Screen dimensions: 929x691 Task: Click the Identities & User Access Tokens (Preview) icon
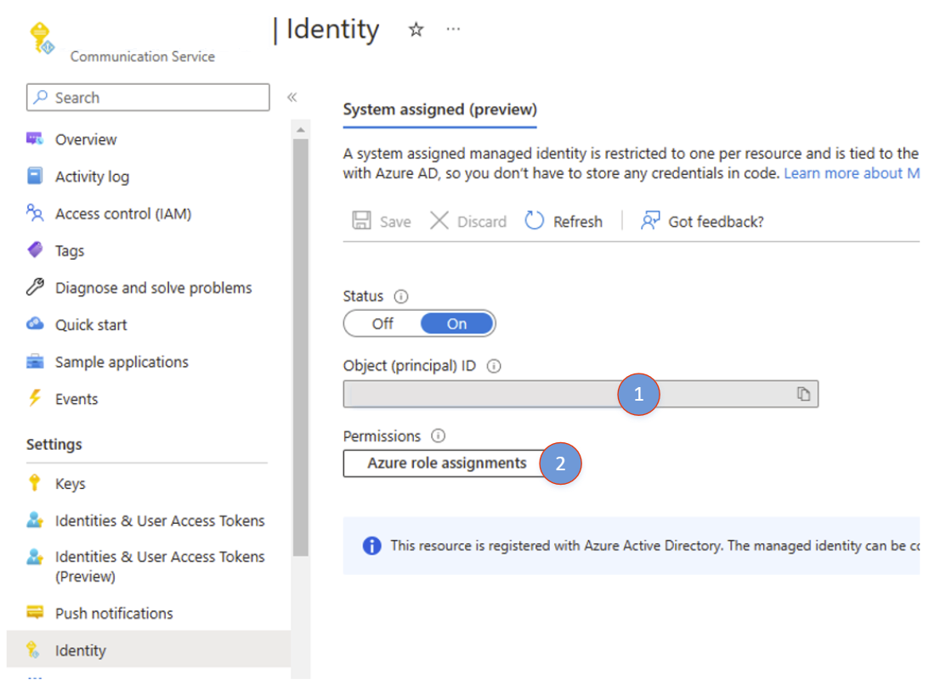point(35,557)
